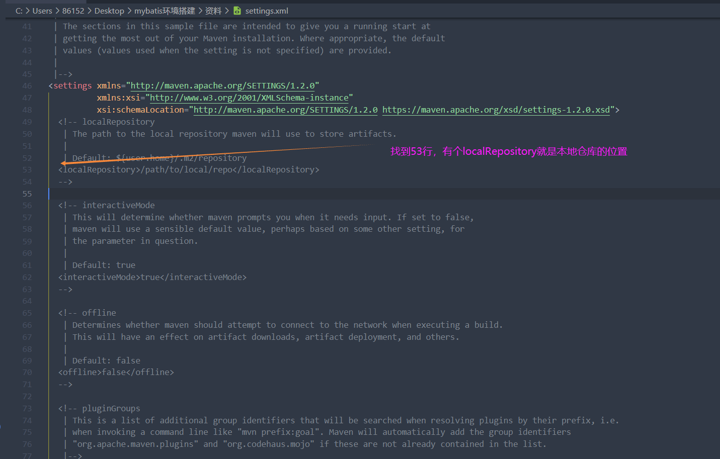
Task: Click the 'path/to/local/repo' text
Action: coord(189,170)
